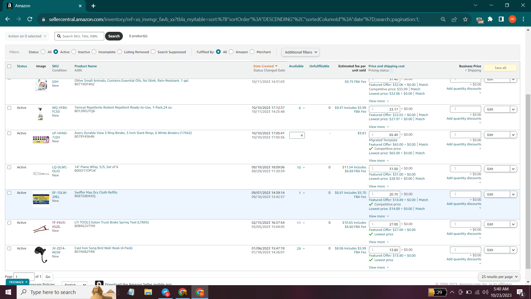Image resolution: width=531 pixels, height=299 pixels.
Task: Click the browser back arrow
Action: tap(7, 19)
